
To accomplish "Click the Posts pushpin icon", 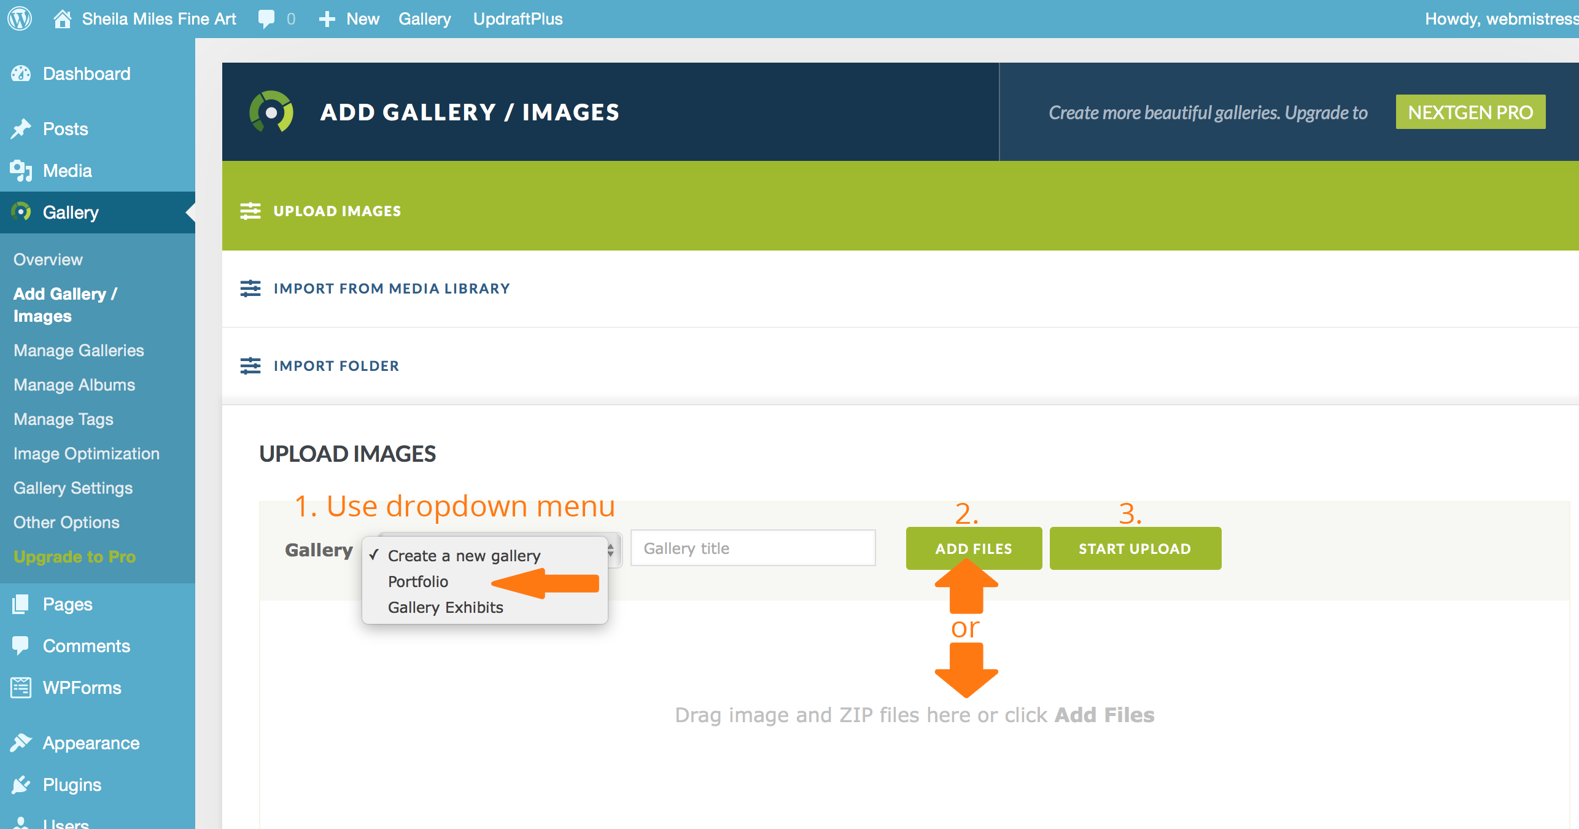I will pos(21,129).
